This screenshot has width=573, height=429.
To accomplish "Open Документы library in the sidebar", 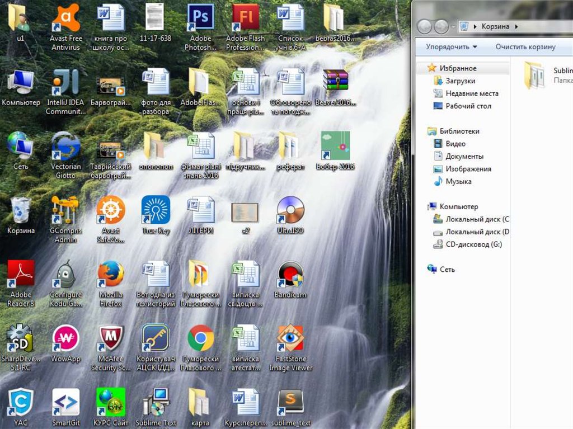I will 464,157.
